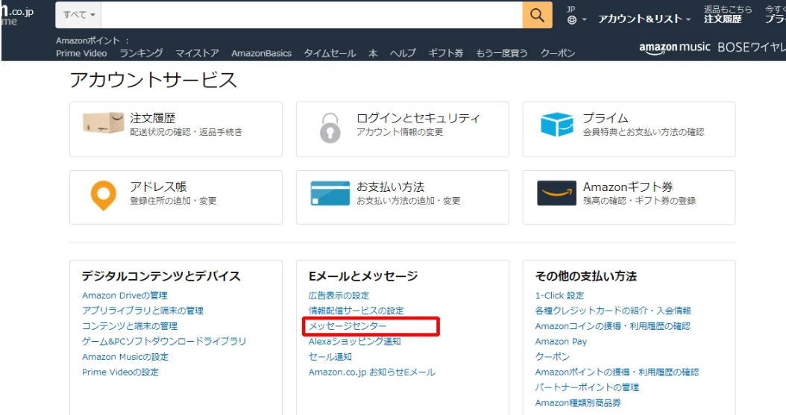This screenshot has width=786, height=415.
Task: Open メッセージセンター link
Action: point(348,326)
